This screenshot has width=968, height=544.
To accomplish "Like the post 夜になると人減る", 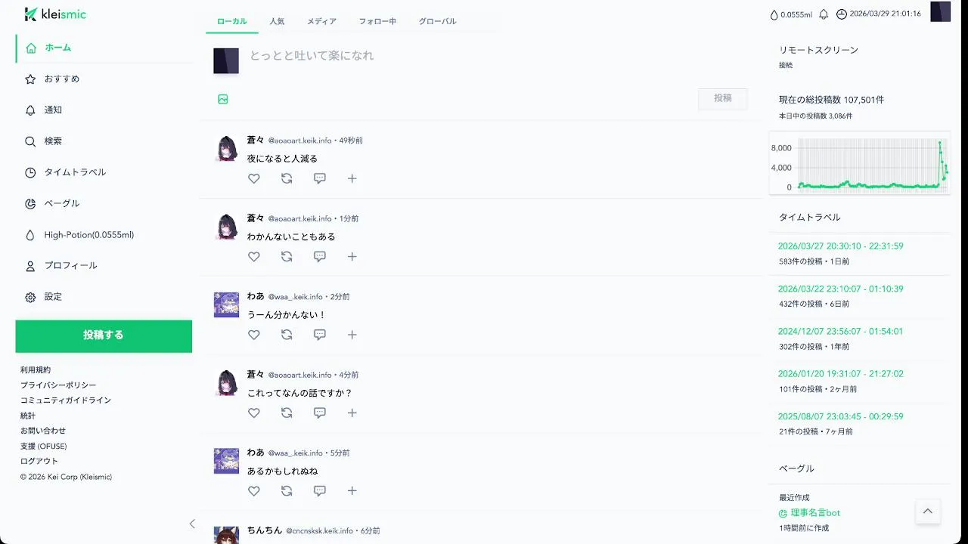I will click(x=254, y=179).
